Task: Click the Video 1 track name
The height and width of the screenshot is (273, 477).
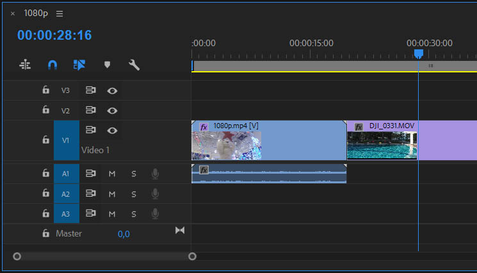Action: (x=95, y=150)
